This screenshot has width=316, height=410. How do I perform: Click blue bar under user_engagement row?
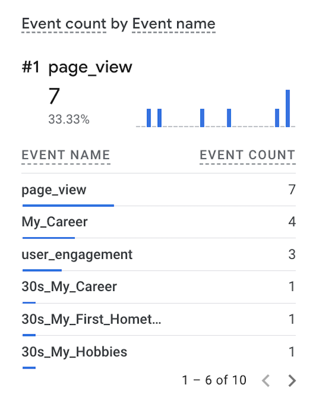pyautogui.click(x=42, y=270)
